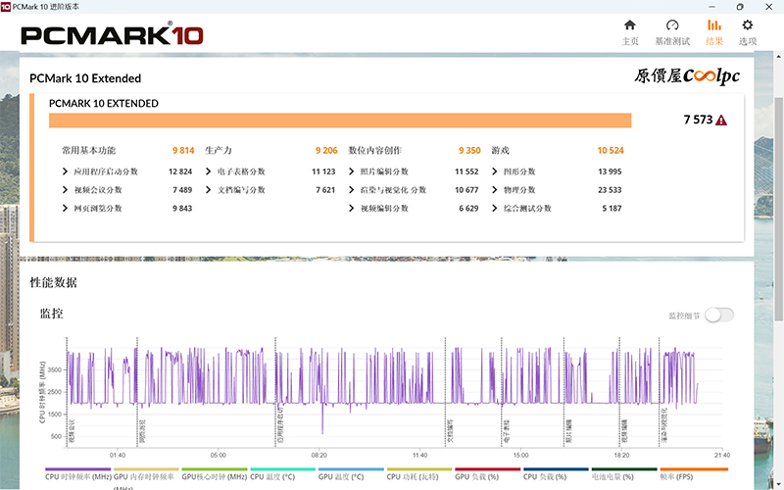The height and width of the screenshot is (490, 784).
Task: Select the GPU temperature (°C) legend
Action: tap(351, 474)
